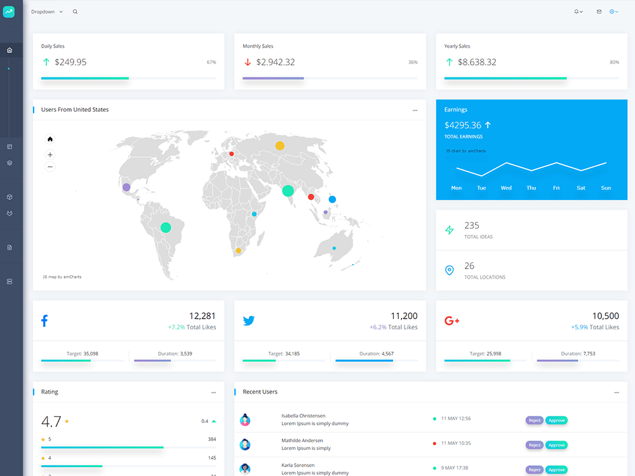This screenshot has width=635, height=476.
Task: Approve Mathilde Andersen
Action: [x=556, y=445]
